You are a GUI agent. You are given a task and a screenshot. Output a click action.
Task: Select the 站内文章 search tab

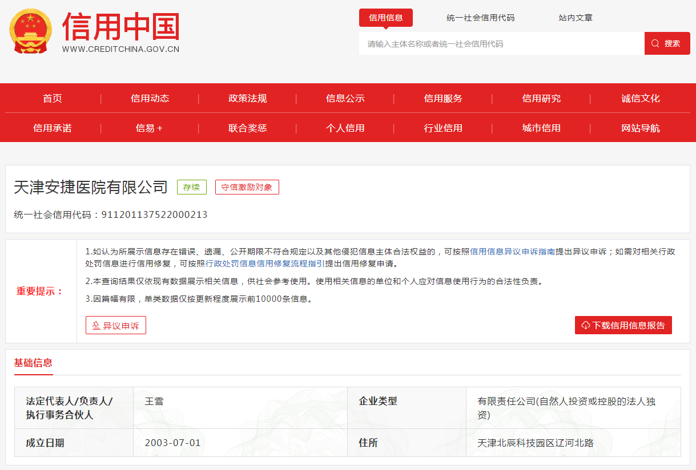pos(576,18)
